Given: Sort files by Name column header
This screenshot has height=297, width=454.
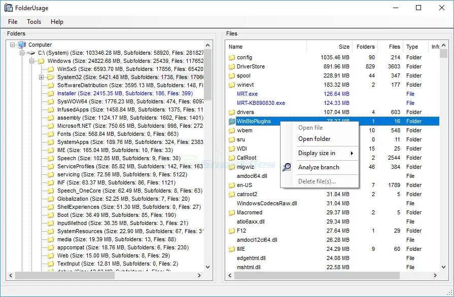Looking at the screenshot, I should coord(266,47).
